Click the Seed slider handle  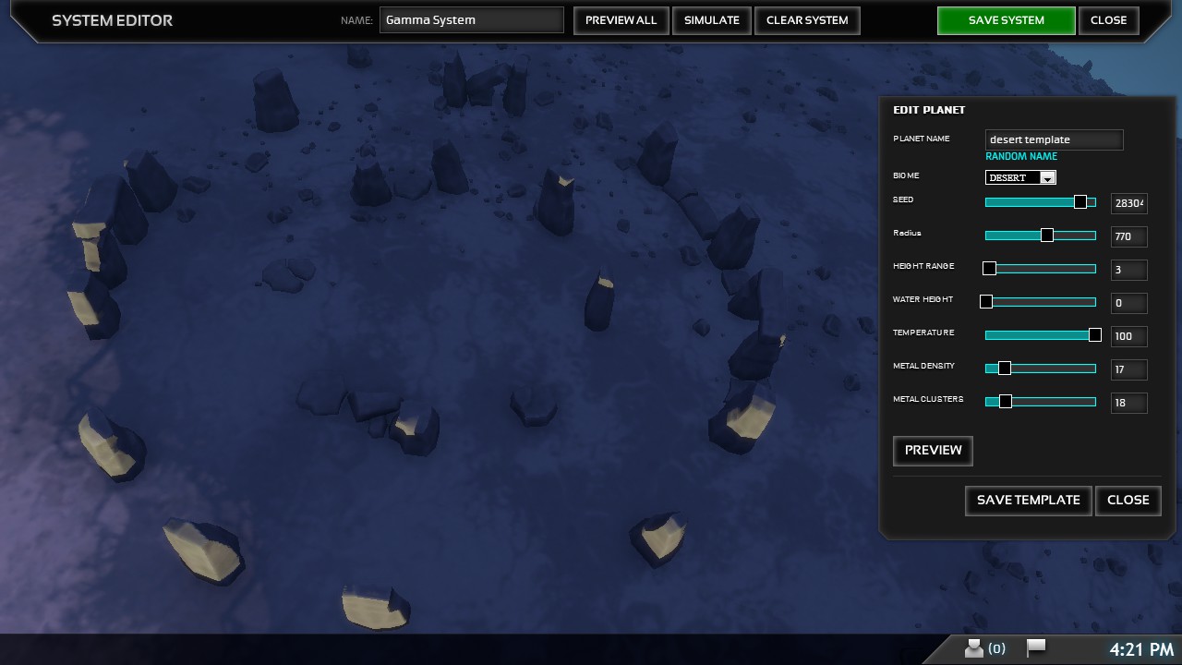(1079, 202)
